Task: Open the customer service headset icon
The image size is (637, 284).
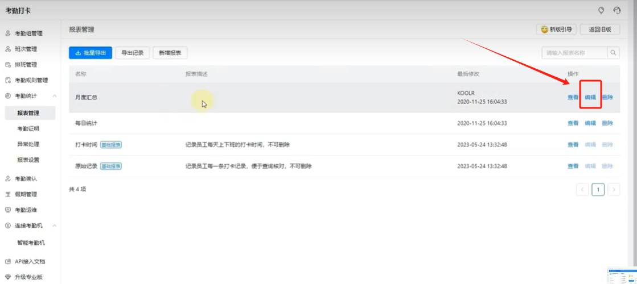Action: [617, 10]
